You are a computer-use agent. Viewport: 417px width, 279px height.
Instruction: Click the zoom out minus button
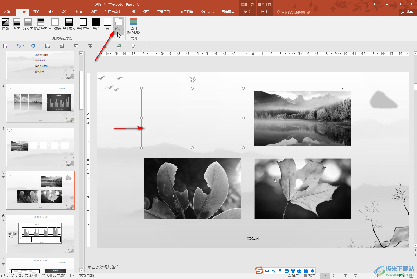[x=363, y=276]
